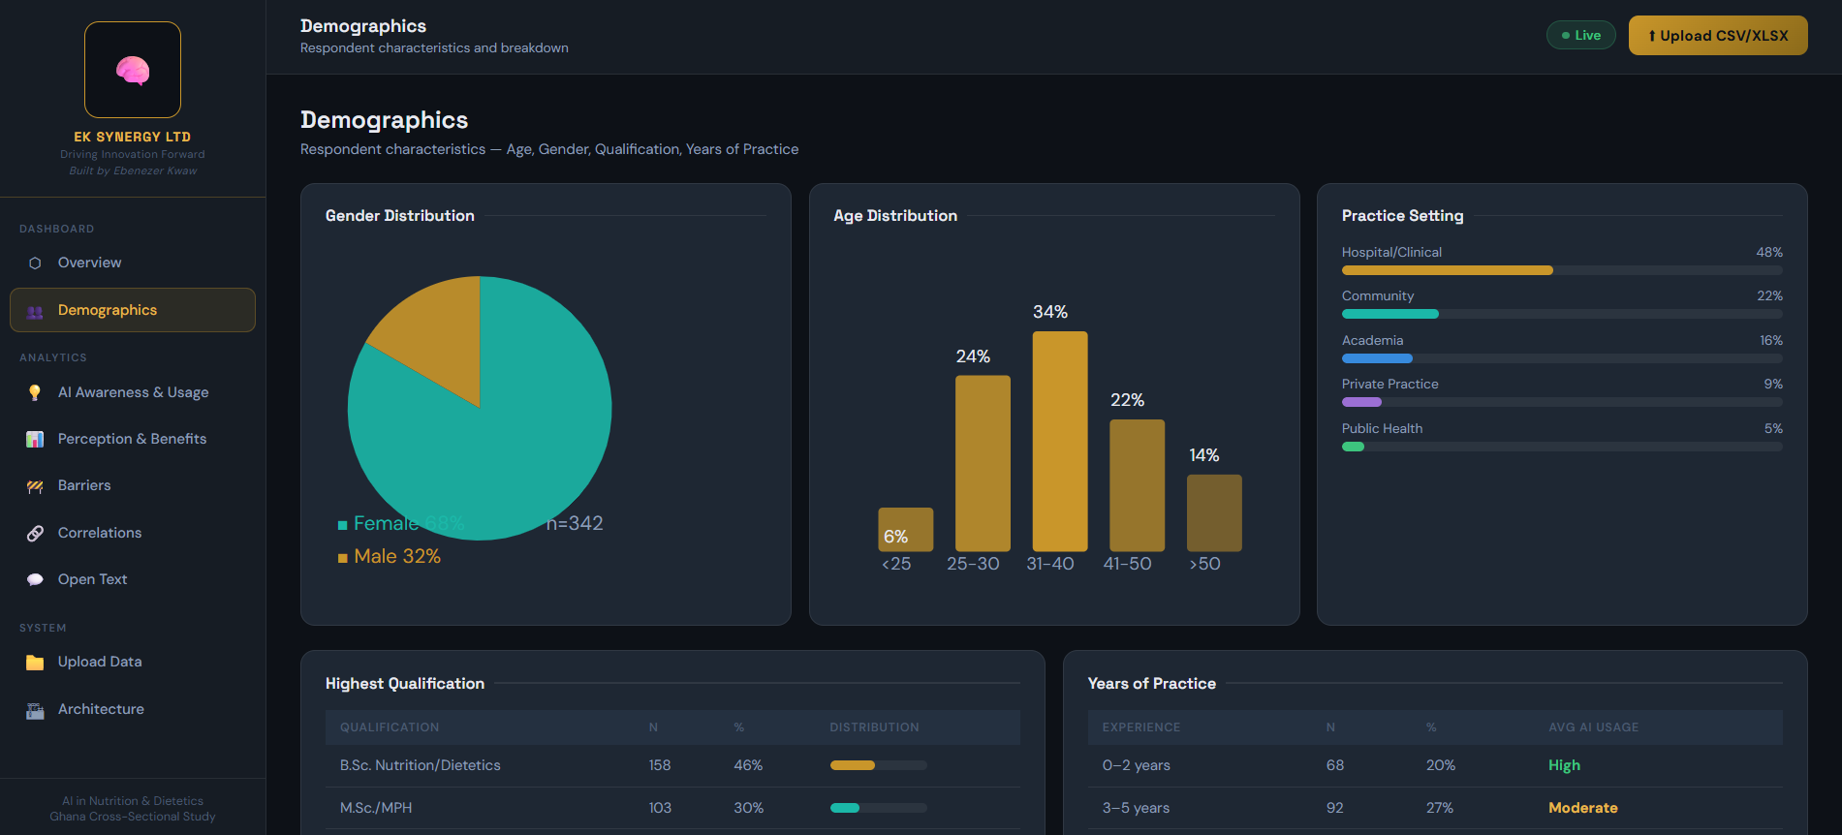Click the Barriers construction icon
Viewport: 1842px width, 835px height.
click(x=35, y=486)
